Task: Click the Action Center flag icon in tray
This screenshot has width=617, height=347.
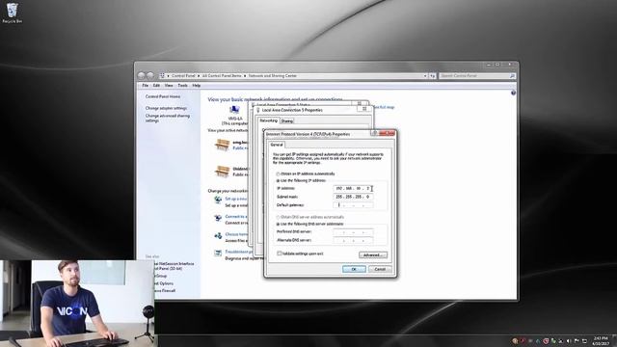Action: [577, 340]
